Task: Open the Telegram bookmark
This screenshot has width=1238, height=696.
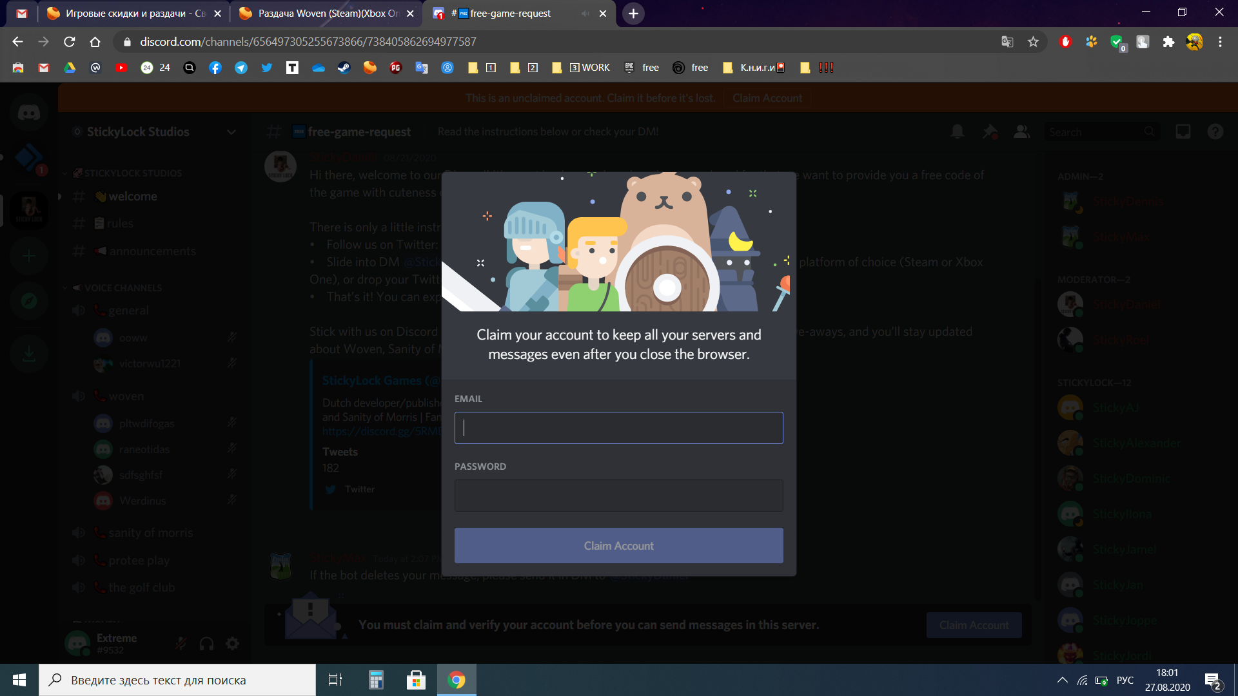Action: (241, 68)
